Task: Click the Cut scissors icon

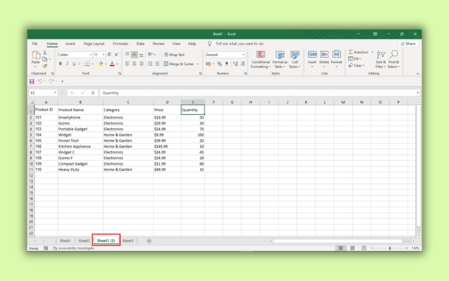Action: click(x=45, y=52)
